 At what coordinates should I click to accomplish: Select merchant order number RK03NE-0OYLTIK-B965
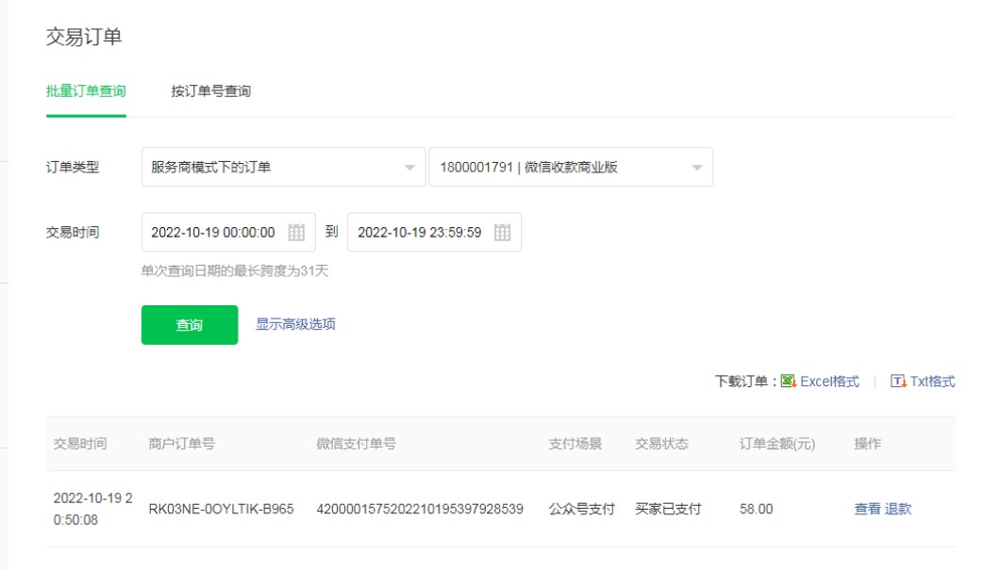coord(221,509)
